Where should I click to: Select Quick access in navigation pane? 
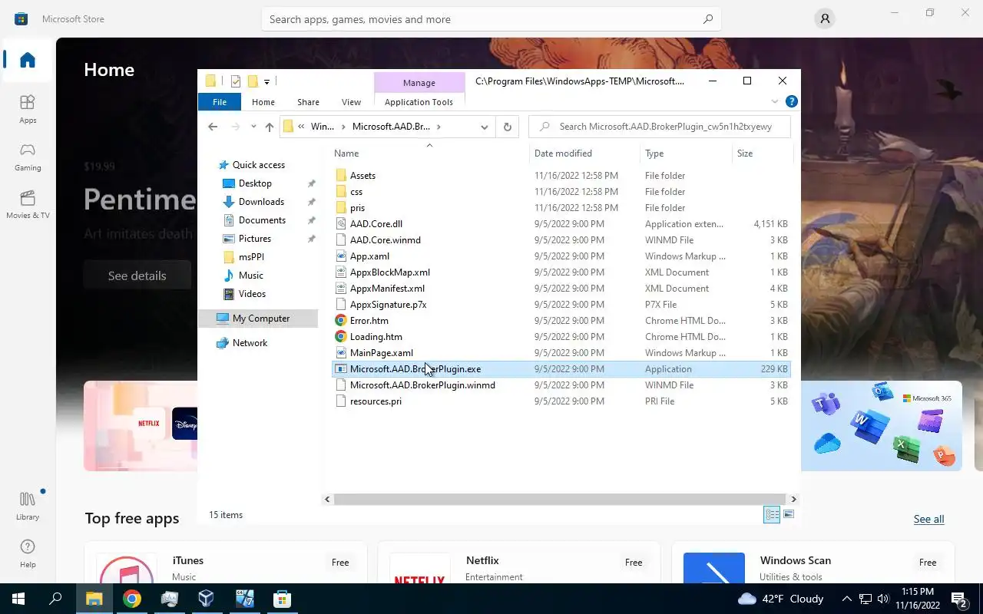click(x=258, y=165)
